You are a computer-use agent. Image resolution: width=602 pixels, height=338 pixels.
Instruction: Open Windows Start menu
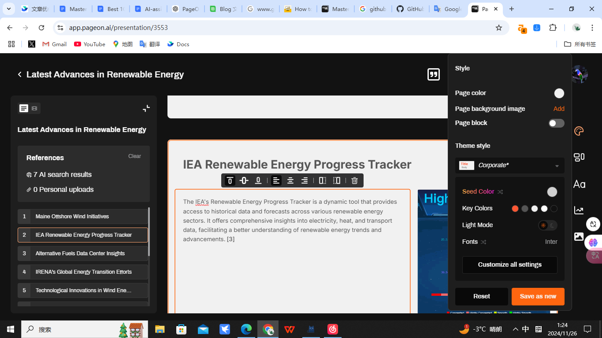tap(11, 329)
